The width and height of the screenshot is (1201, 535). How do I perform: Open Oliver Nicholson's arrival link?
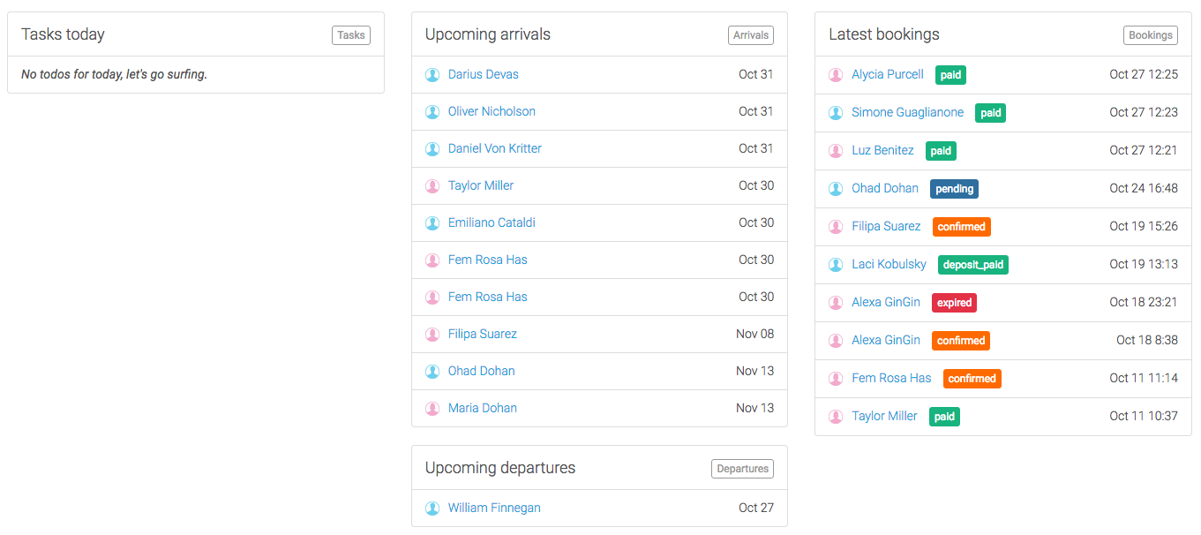[492, 111]
